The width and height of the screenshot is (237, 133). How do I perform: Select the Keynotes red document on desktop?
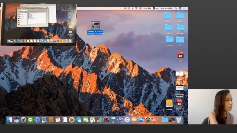coord(179,104)
